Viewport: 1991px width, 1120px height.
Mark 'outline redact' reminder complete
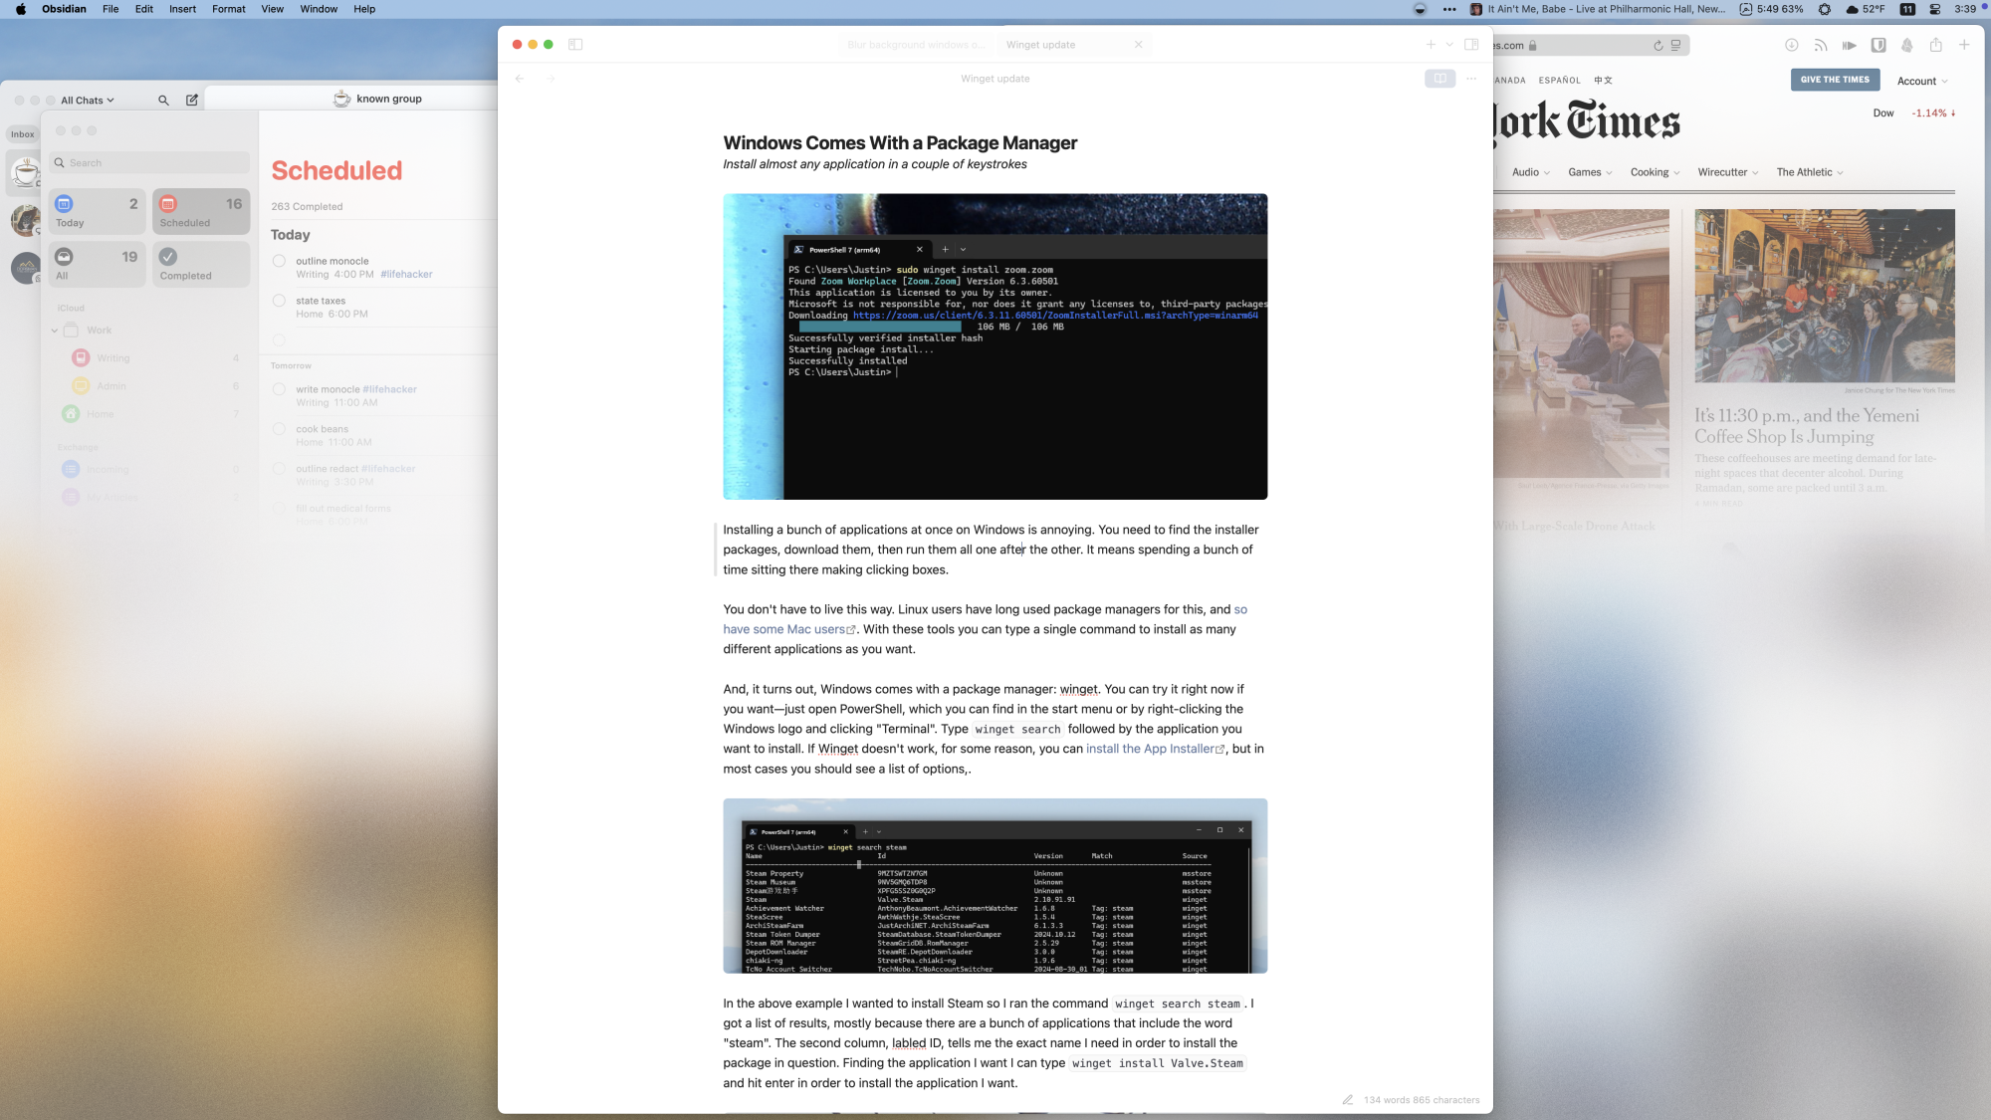coord(279,469)
